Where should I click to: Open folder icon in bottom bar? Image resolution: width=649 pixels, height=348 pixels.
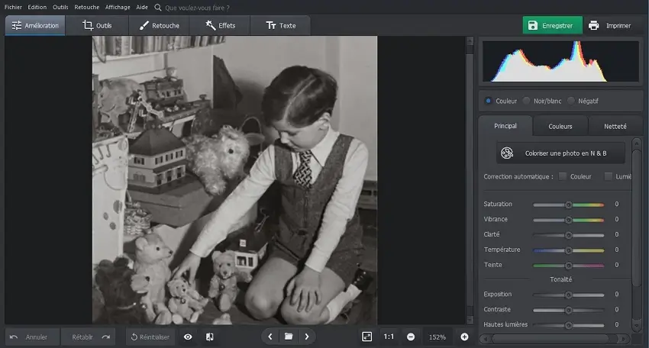289,337
